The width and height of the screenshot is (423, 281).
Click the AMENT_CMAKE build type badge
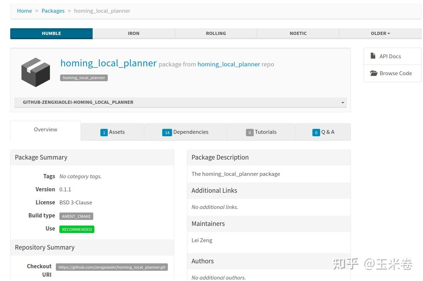[76, 216]
